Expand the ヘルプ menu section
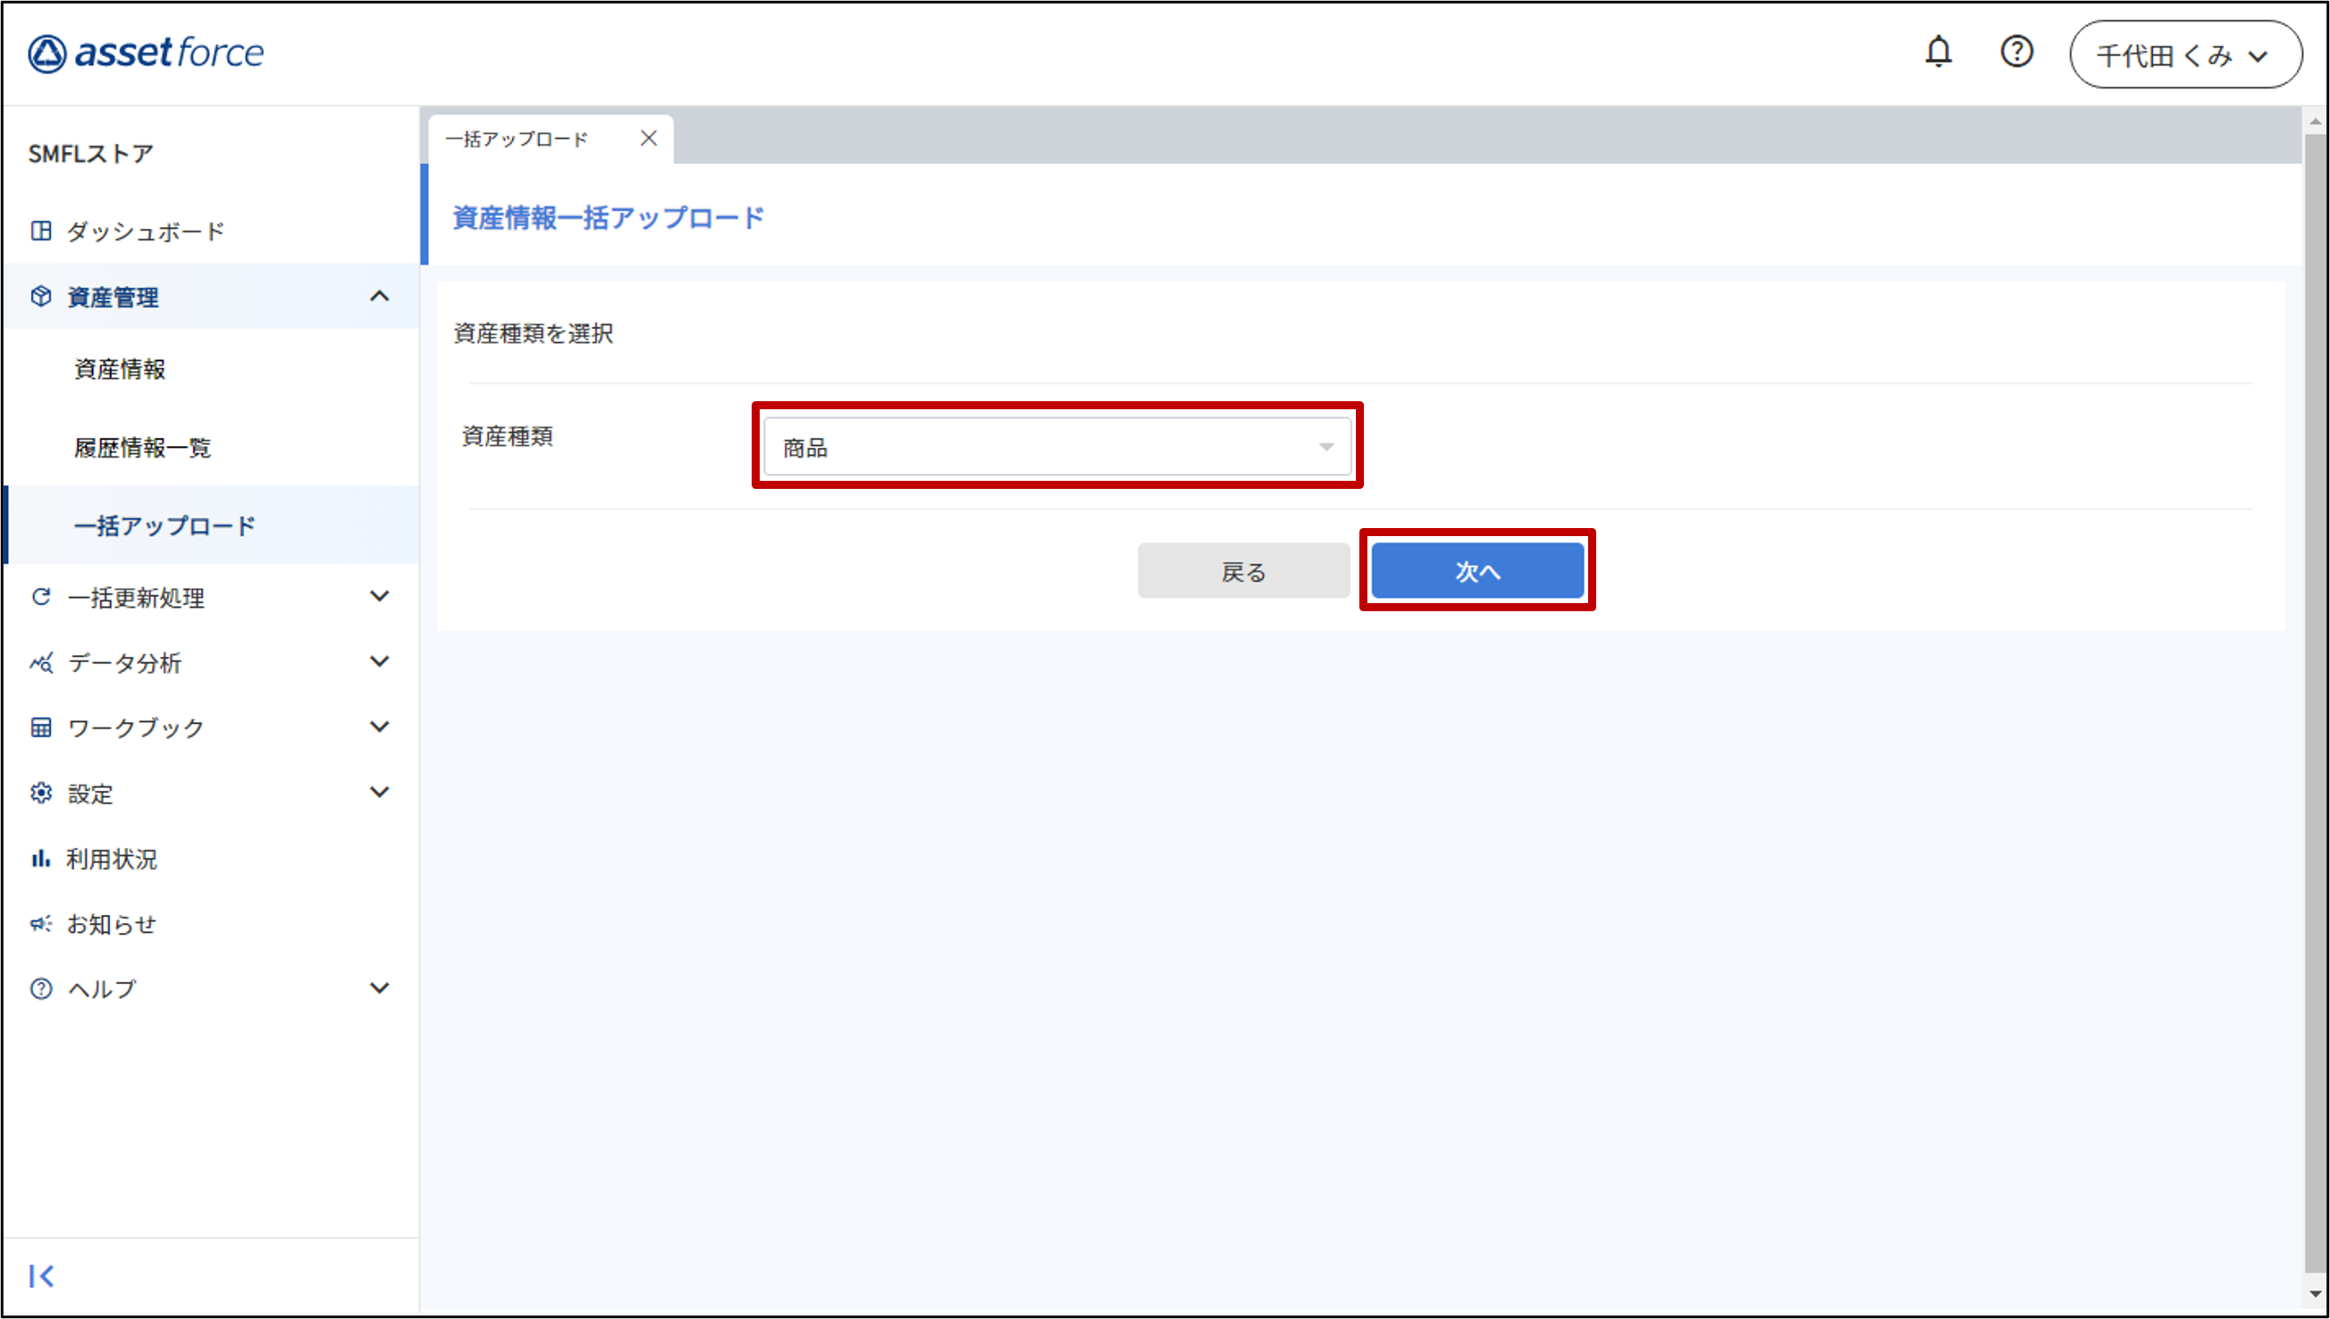2330x1319 pixels. (x=380, y=987)
